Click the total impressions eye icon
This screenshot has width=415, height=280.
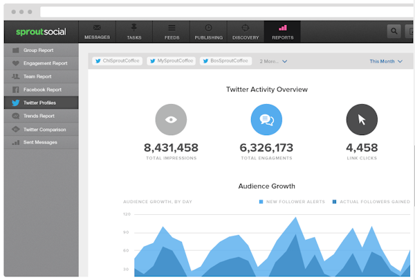point(170,120)
